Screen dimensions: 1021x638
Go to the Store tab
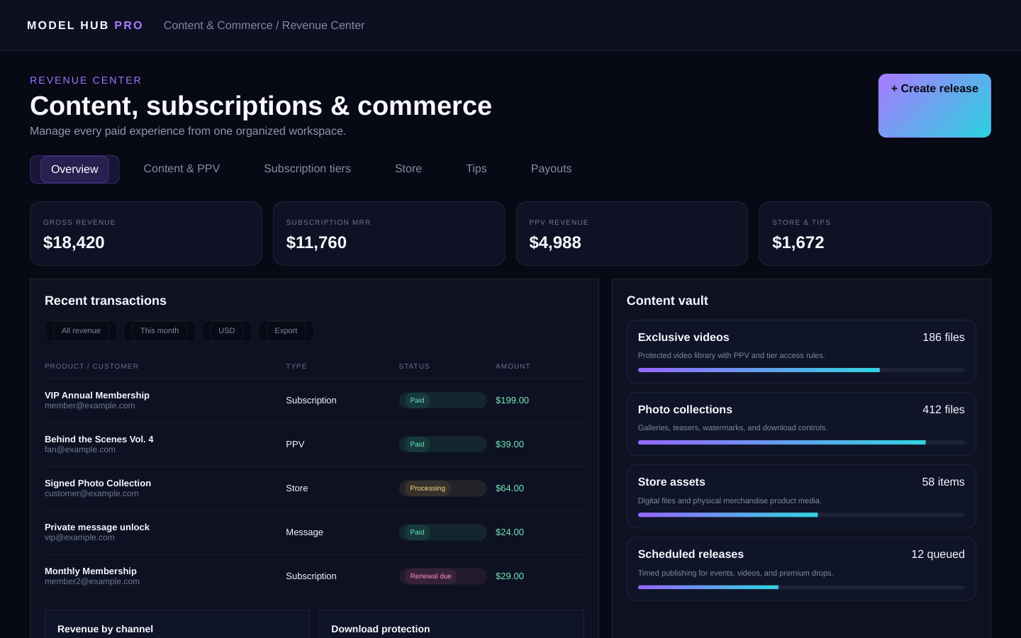point(408,169)
